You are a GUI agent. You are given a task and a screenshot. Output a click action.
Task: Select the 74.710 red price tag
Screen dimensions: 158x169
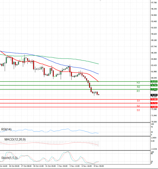154,103
